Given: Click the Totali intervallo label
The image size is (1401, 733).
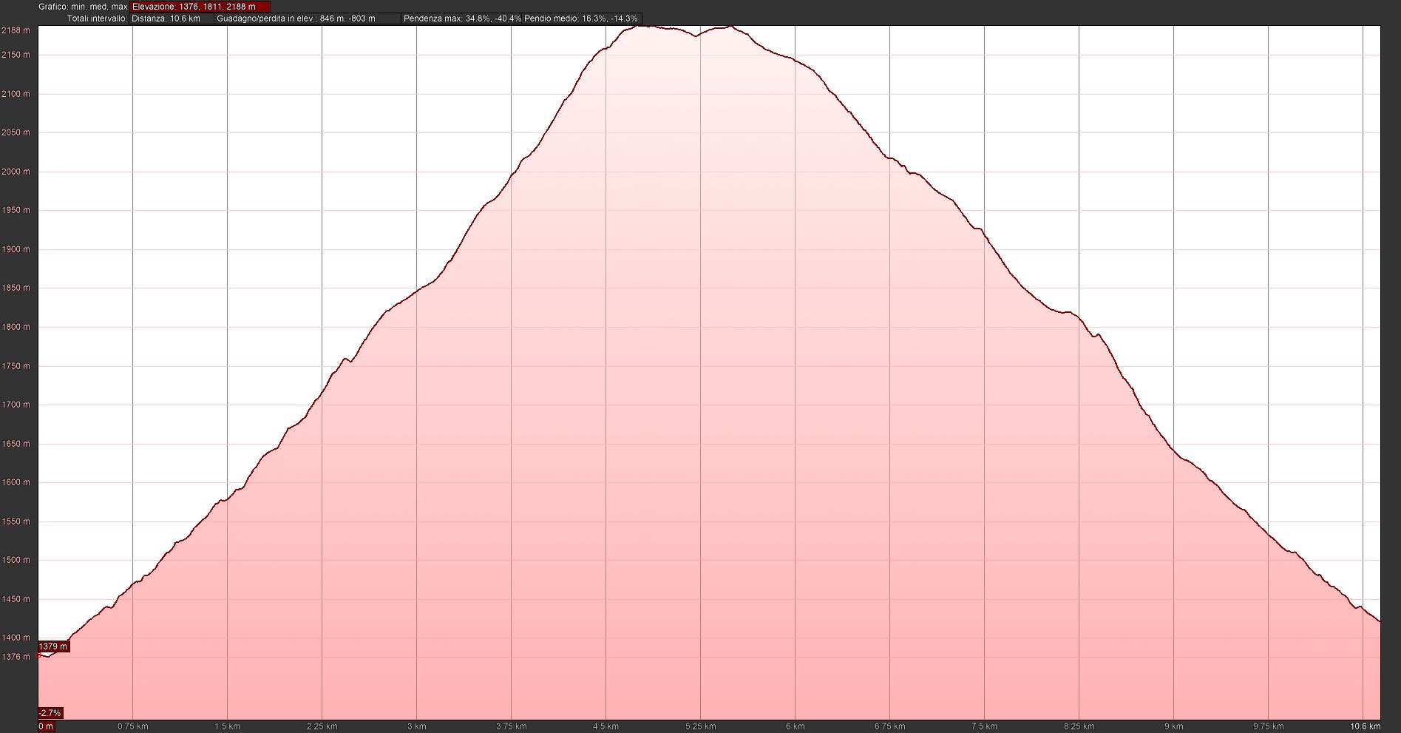Looking at the screenshot, I should coord(97,18).
